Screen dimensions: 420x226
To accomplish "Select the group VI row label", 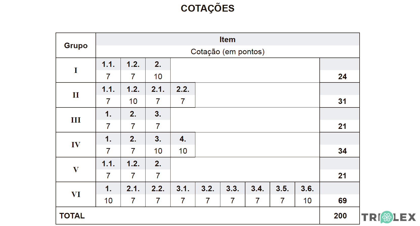I will click(76, 194).
